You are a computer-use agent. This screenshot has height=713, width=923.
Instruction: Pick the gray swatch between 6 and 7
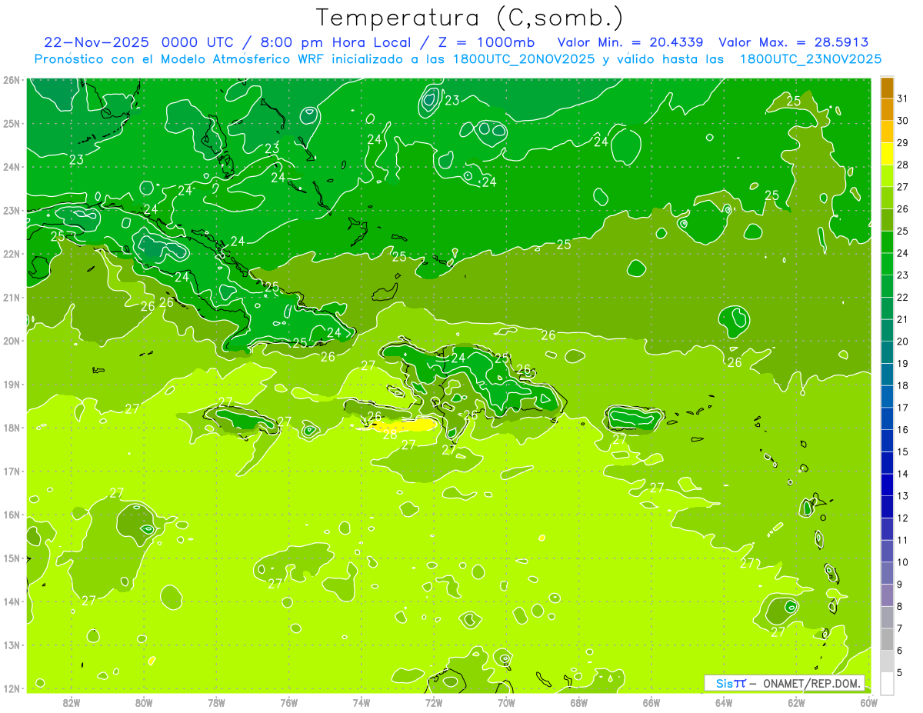(x=887, y=639)
